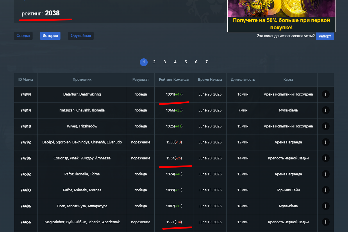Select match ID 74502
348x232 pixels.
pos(26,174)
